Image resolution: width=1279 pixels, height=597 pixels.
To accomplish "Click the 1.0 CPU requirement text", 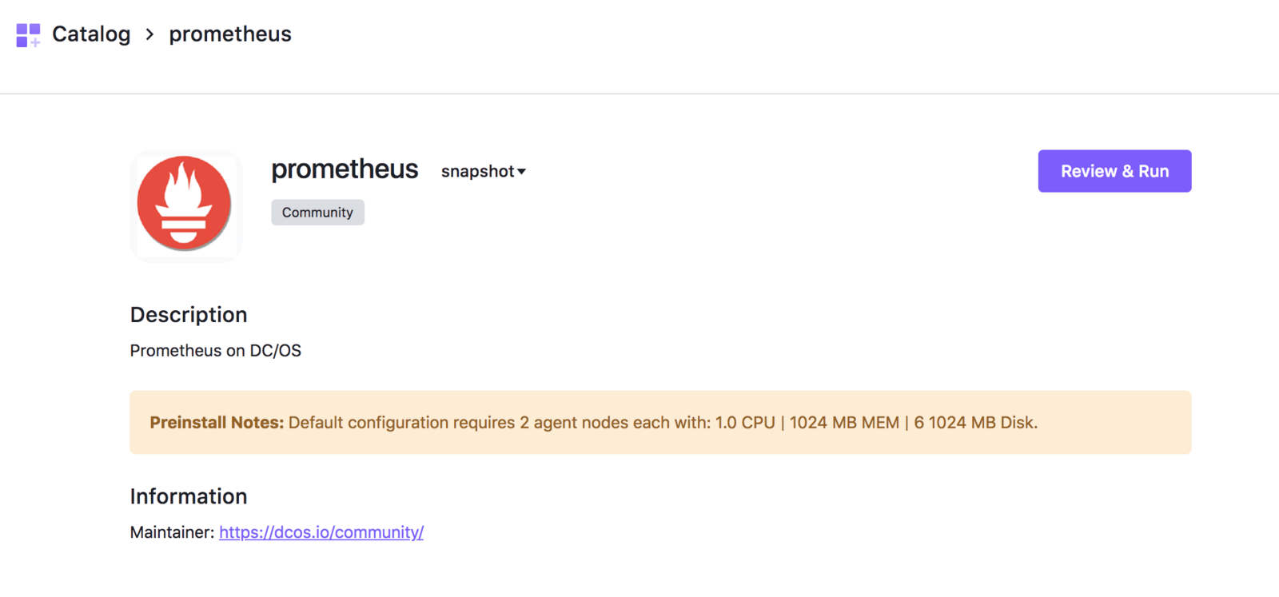I will click(745, 423).
